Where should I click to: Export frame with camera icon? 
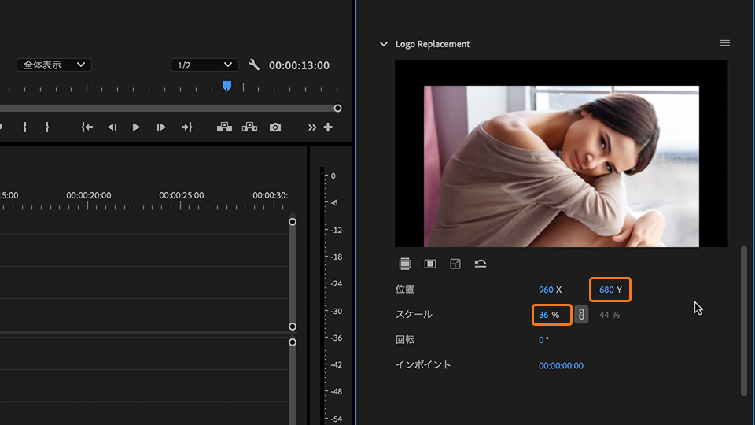click(274, 128)
